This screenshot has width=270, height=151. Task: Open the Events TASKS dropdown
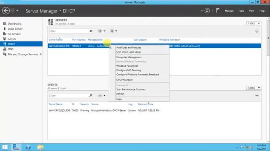254,88
